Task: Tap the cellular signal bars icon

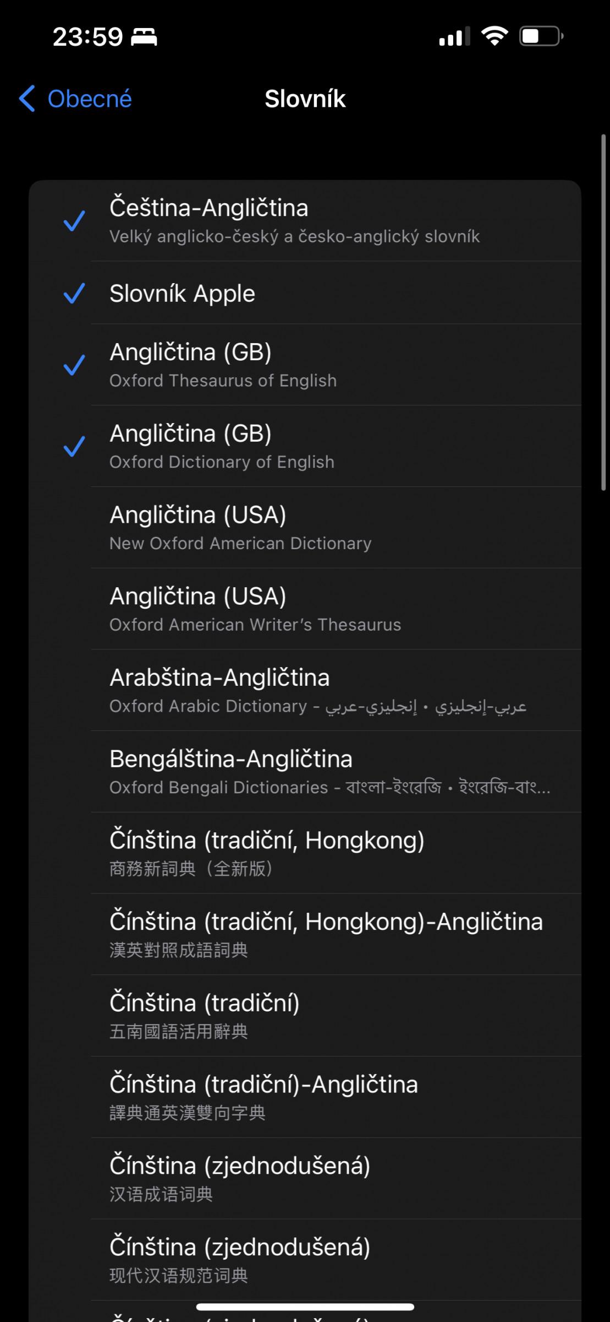Action: tap(454, 37)
